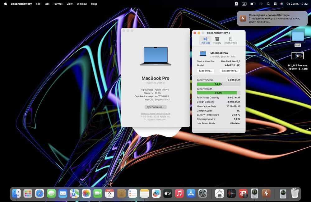
Task: Click the input source A indicator
Action: 244,4
